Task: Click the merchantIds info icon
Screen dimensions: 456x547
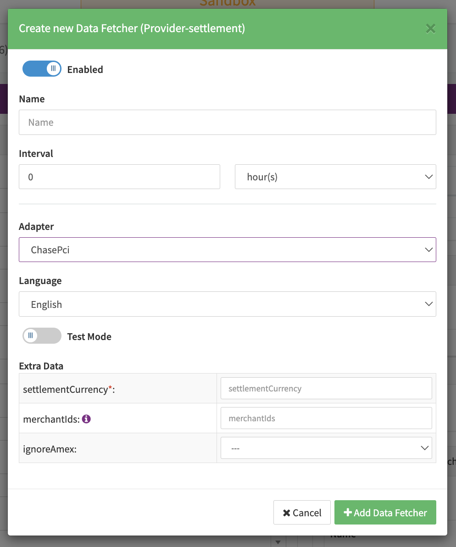Action: point(86,419)
